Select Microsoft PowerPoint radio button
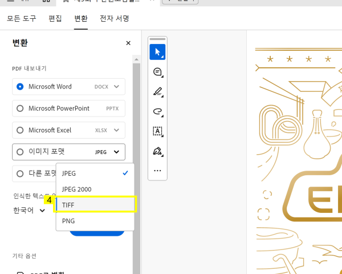 tap(20, 108)
